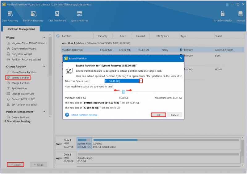Collapse Partition Management sidebar section

[44, 112]
